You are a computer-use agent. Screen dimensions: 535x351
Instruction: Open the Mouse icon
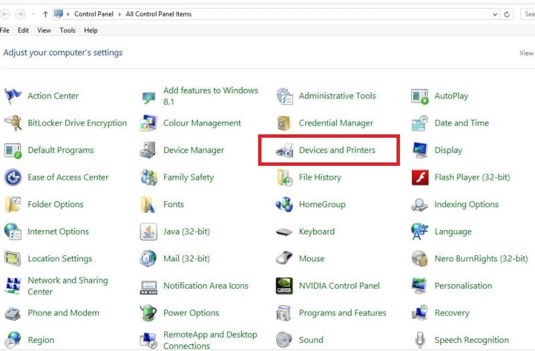pos(284,259)
